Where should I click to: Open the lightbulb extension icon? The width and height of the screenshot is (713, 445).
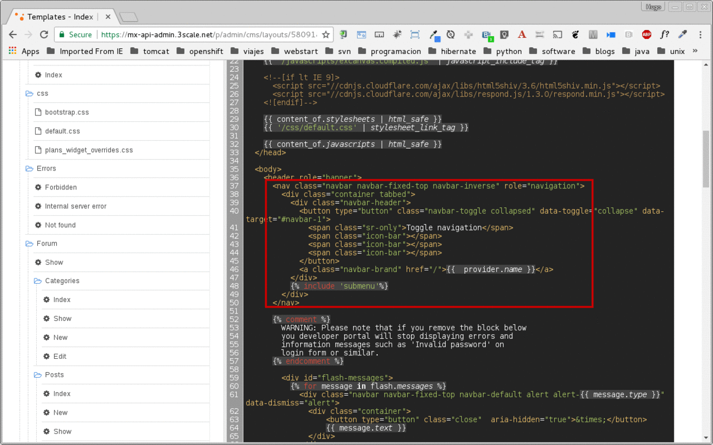click(x=504, y=34)
